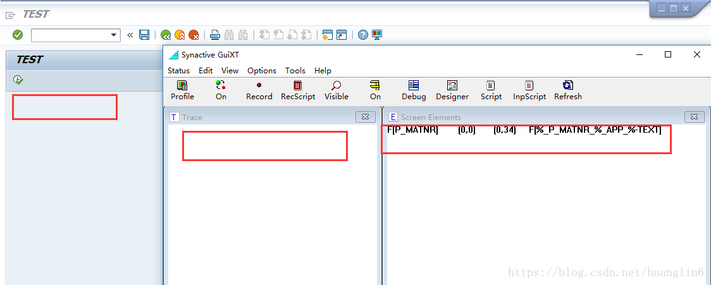The width and height of the screenshot is (711, 285).
Task: Close the Screen Elements panel
Action: point(694,117)
